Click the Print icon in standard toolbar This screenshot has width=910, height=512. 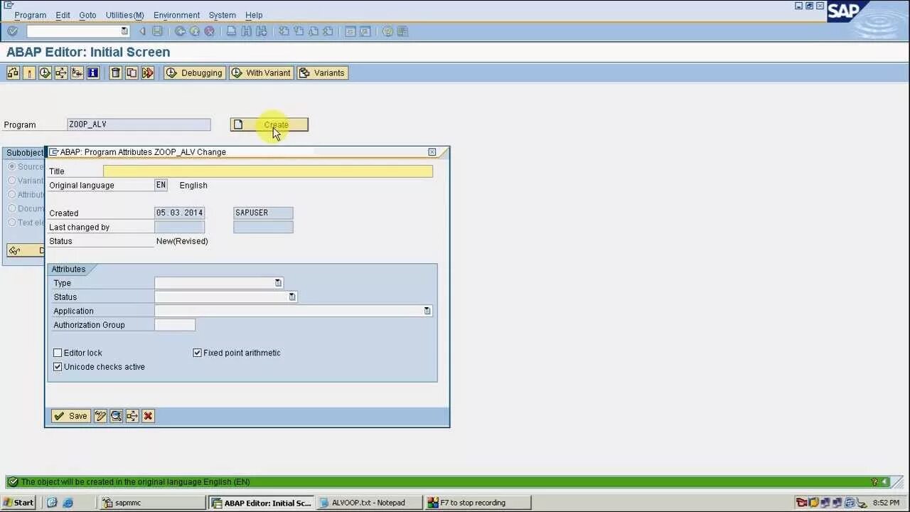click(232, 31)
